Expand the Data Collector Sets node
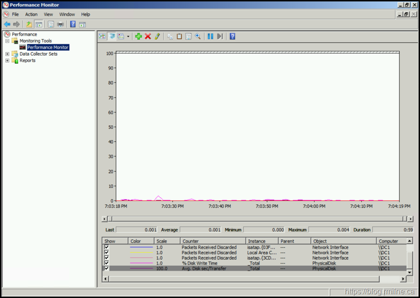420x298 pixels. 7,54
